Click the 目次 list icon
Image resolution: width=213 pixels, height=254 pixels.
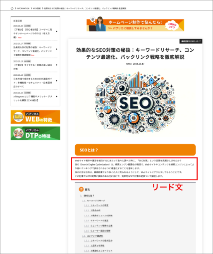81,189
